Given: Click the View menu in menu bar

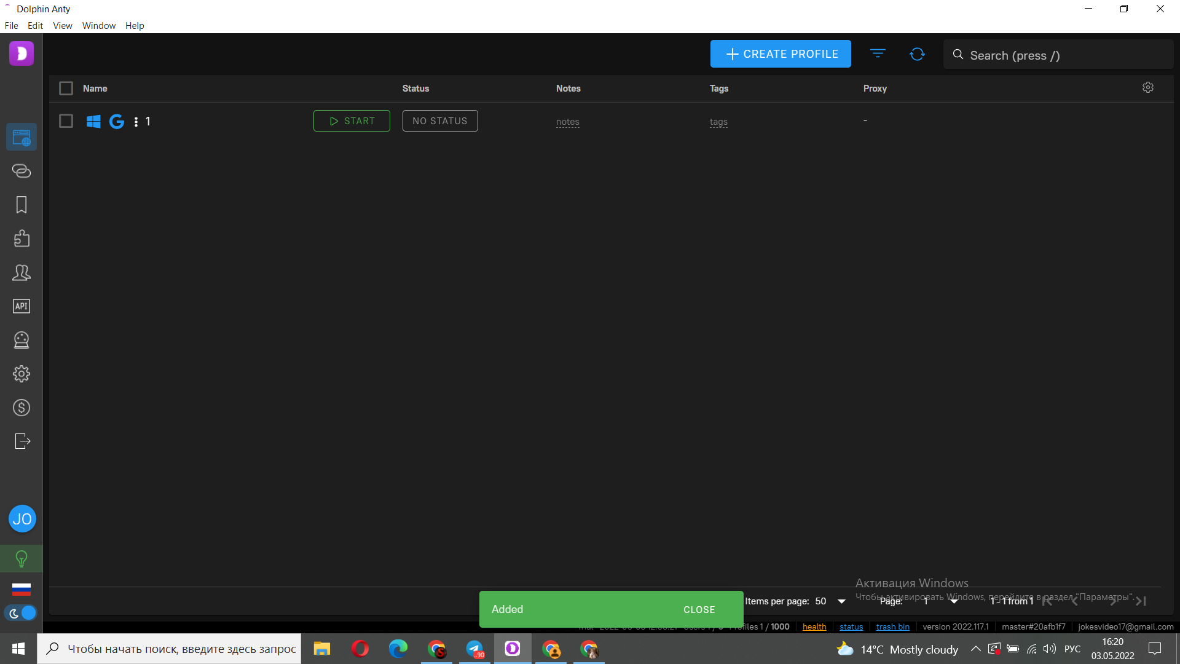Looking at the screenshot, I should pos(61,26).
